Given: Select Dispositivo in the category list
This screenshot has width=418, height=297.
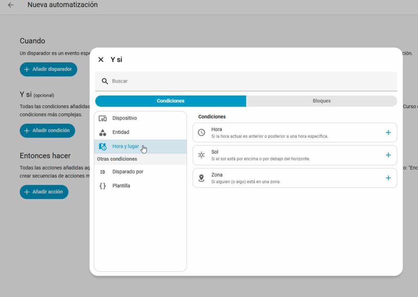Looking at the screenshot, I should [x=125, y=118].
